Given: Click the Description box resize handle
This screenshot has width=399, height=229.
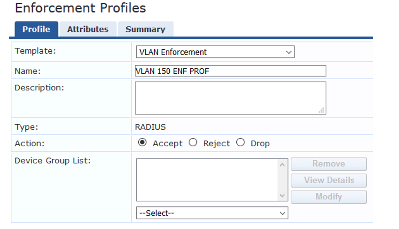Looking at the screenshot, I should click(x=321, y=111).
